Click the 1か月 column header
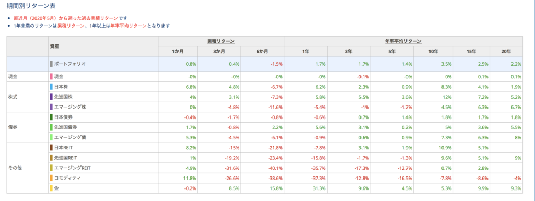Screen dimensions: 535x201 (x=178, y=52)
